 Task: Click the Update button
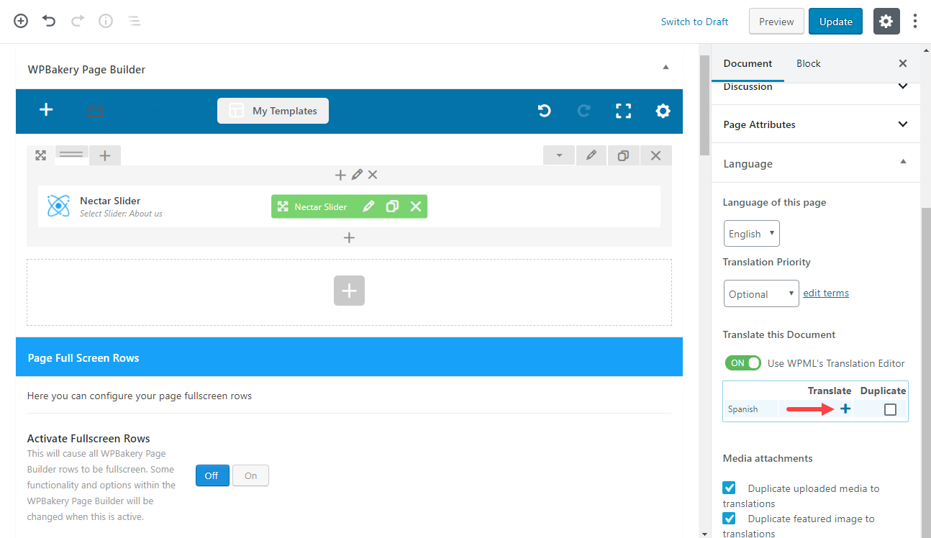[836, 22]
